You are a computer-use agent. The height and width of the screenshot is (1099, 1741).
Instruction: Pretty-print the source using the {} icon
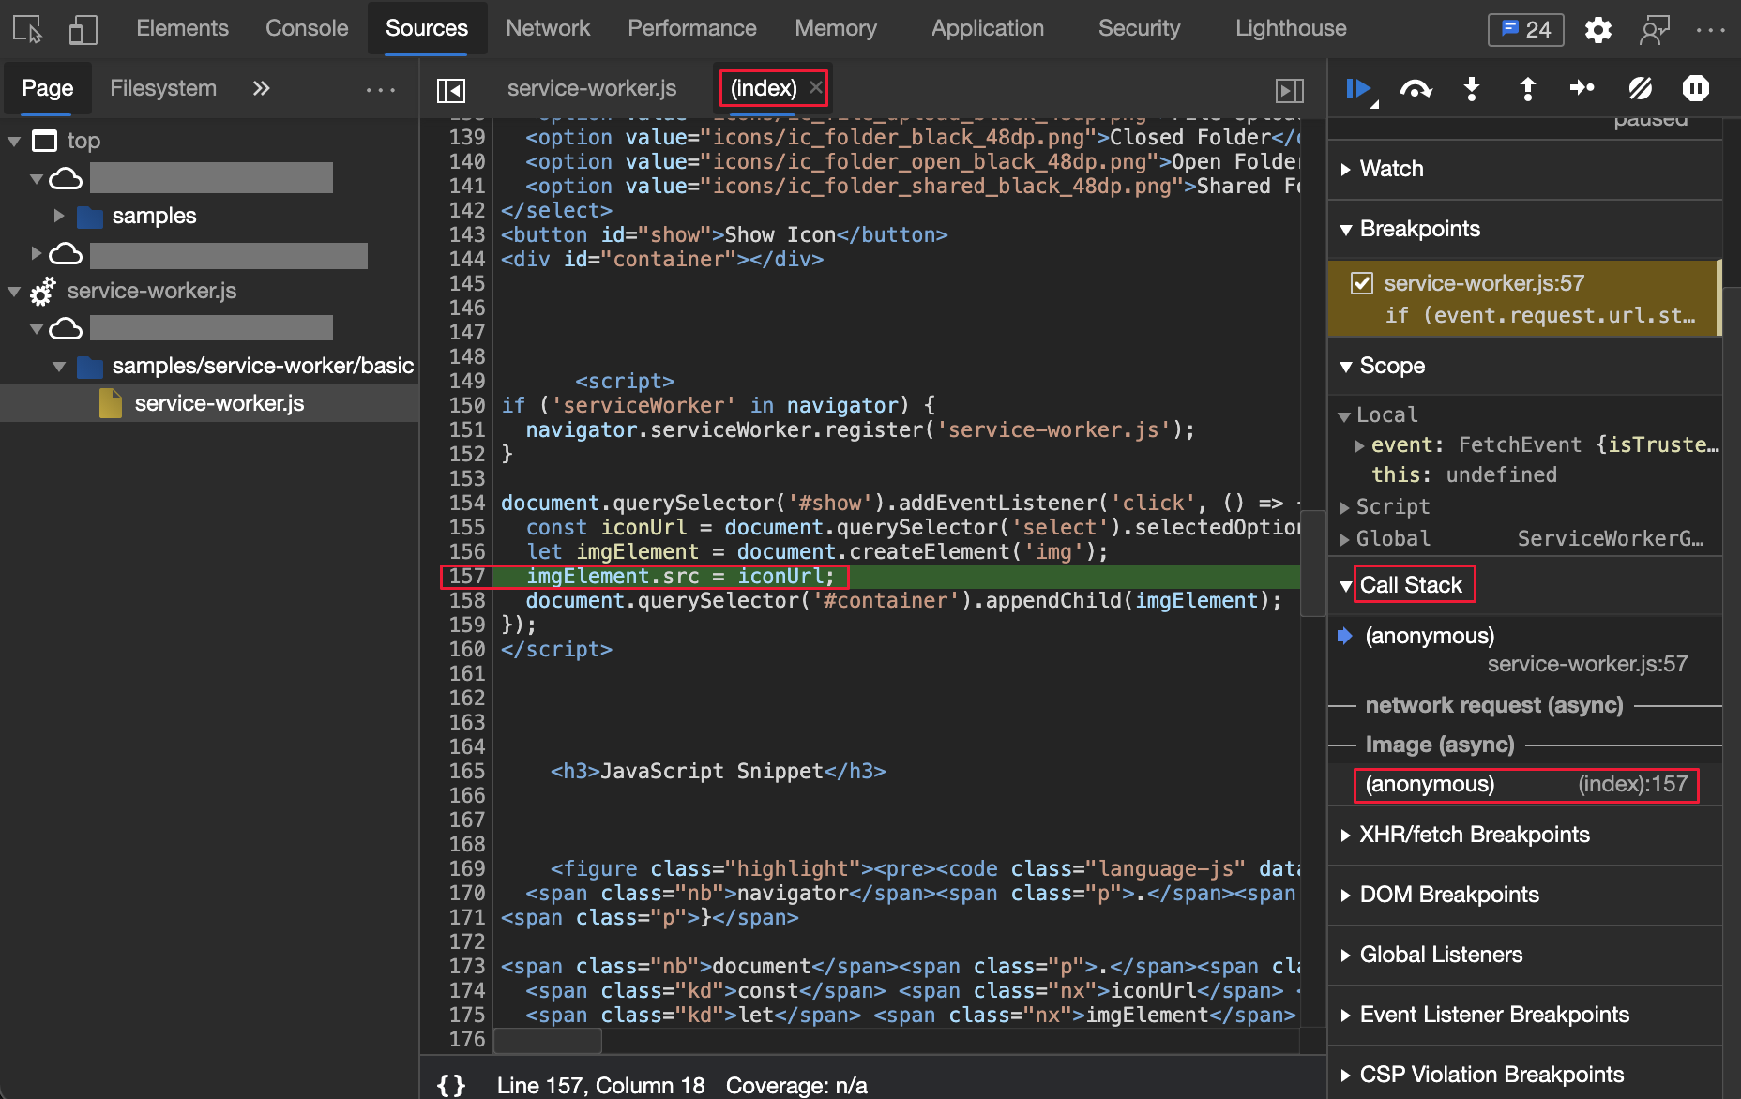(x=451, y=1085)
